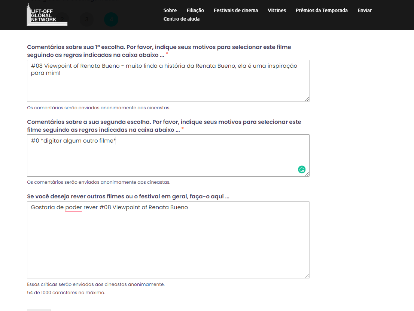Click the Enviar navigation link
Viewport: 414px width, 311px height.
[x=364, y=10]
